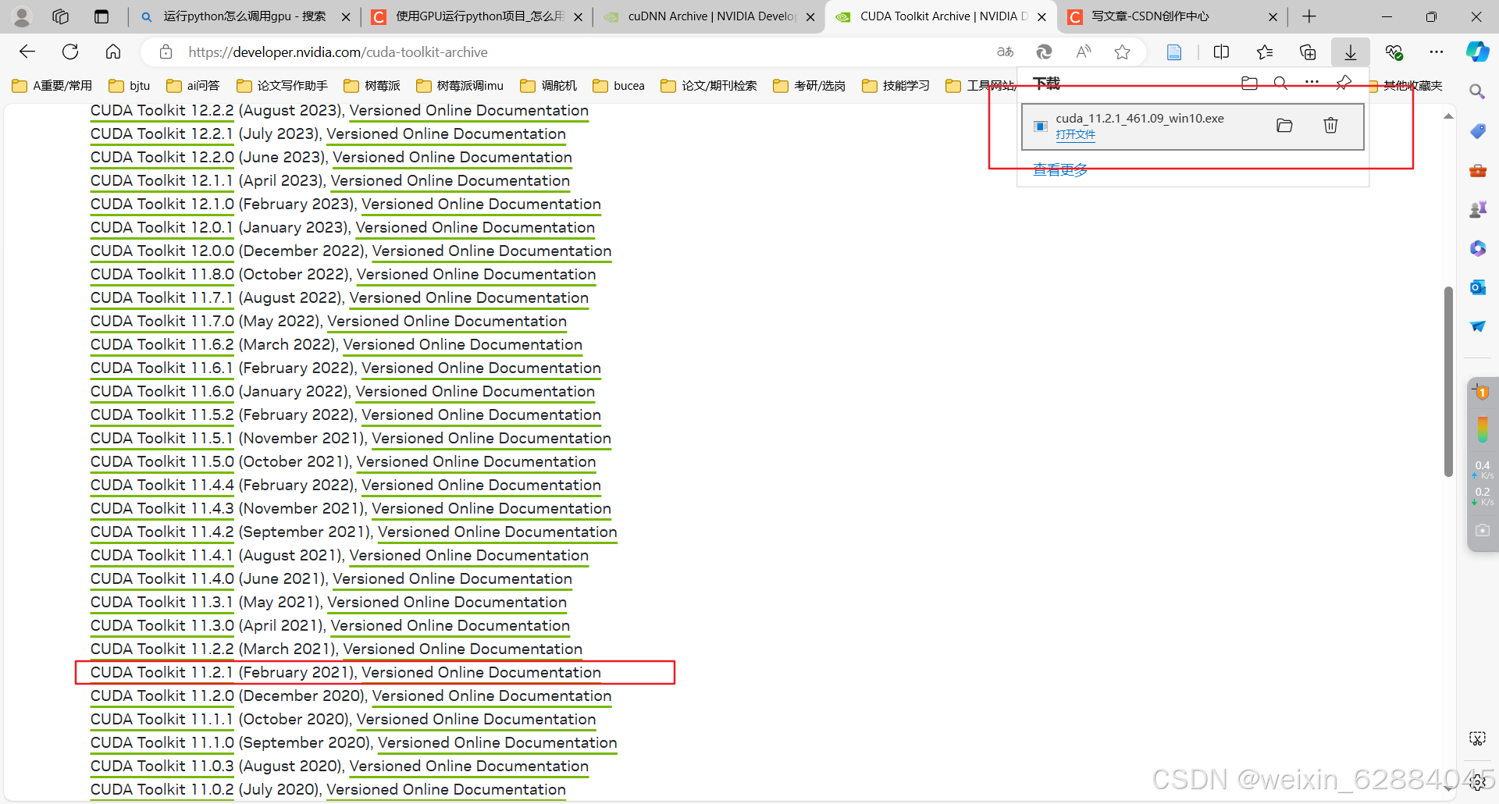Open the sidebar games chess-piece icon
Viewport: 1499px width, 804px height.
click(1477, 209)
